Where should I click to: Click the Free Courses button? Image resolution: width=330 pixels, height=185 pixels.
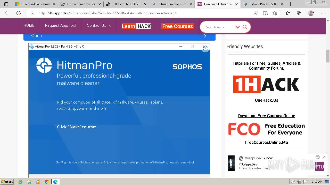tap(177, 26)
